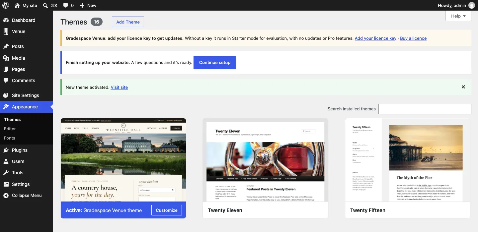Click the Media library icon
This screenshot has width=478, height=232.
(6, 58)
